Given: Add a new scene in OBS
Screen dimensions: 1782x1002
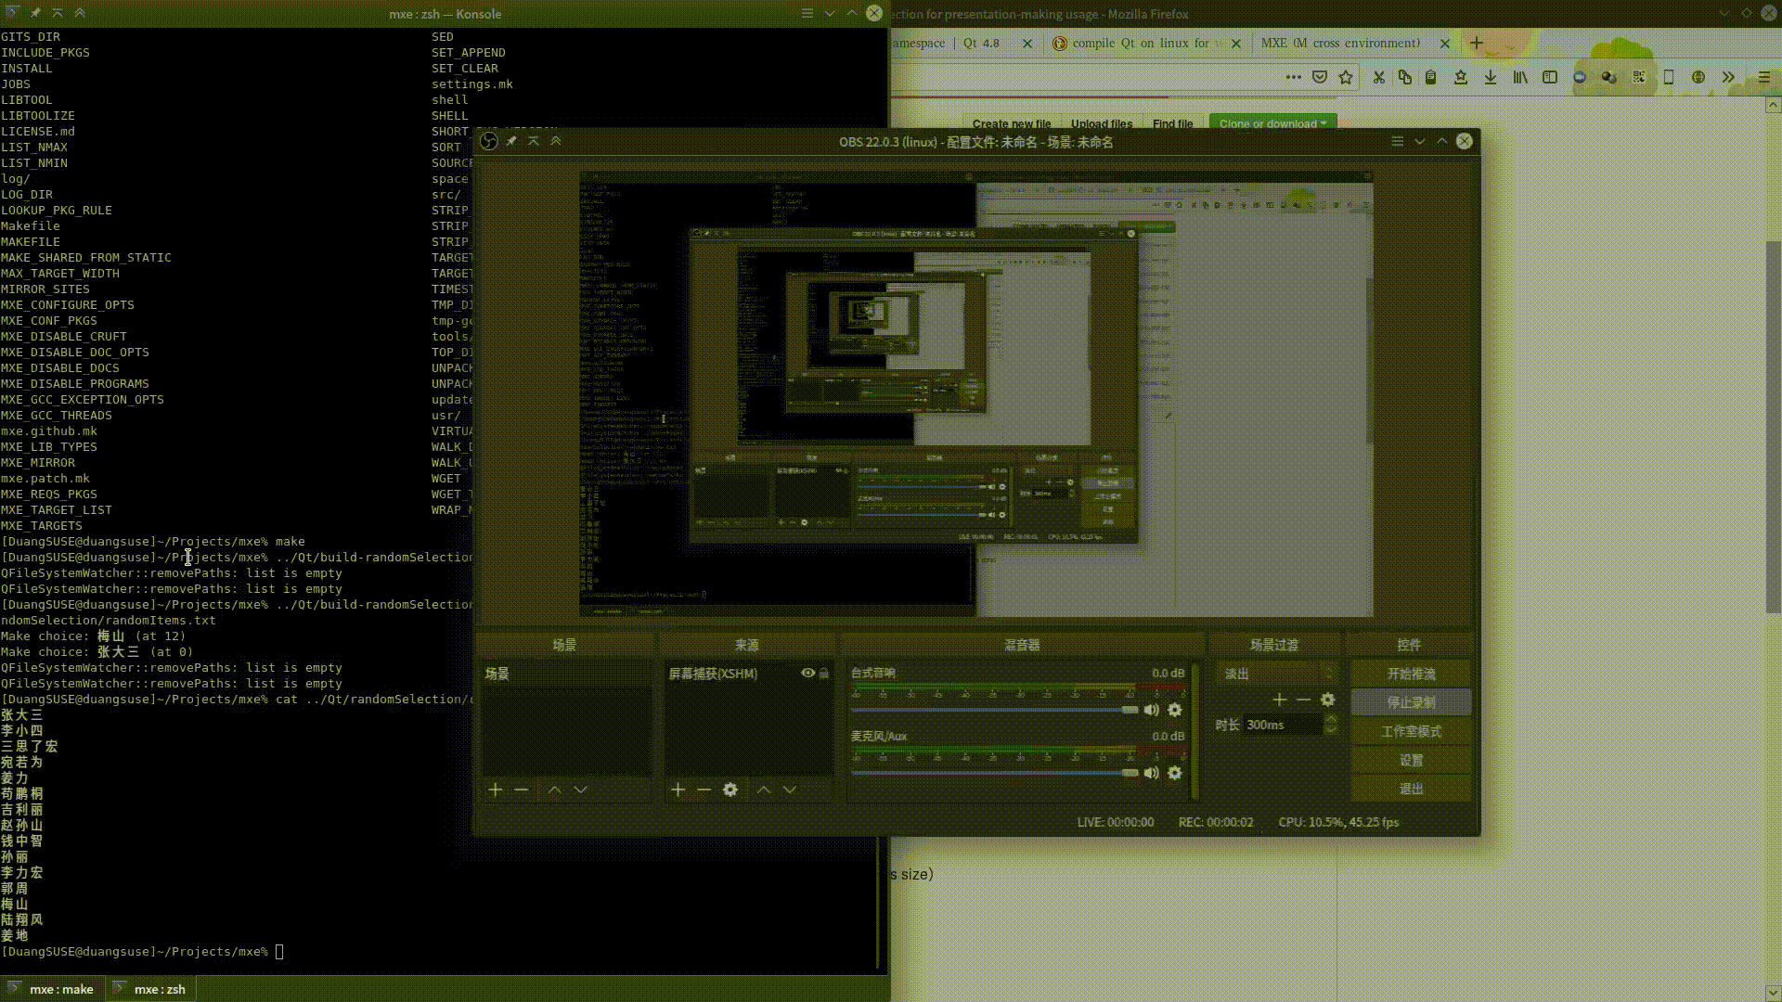Looking at the screenshot, I should pos(496,790).
